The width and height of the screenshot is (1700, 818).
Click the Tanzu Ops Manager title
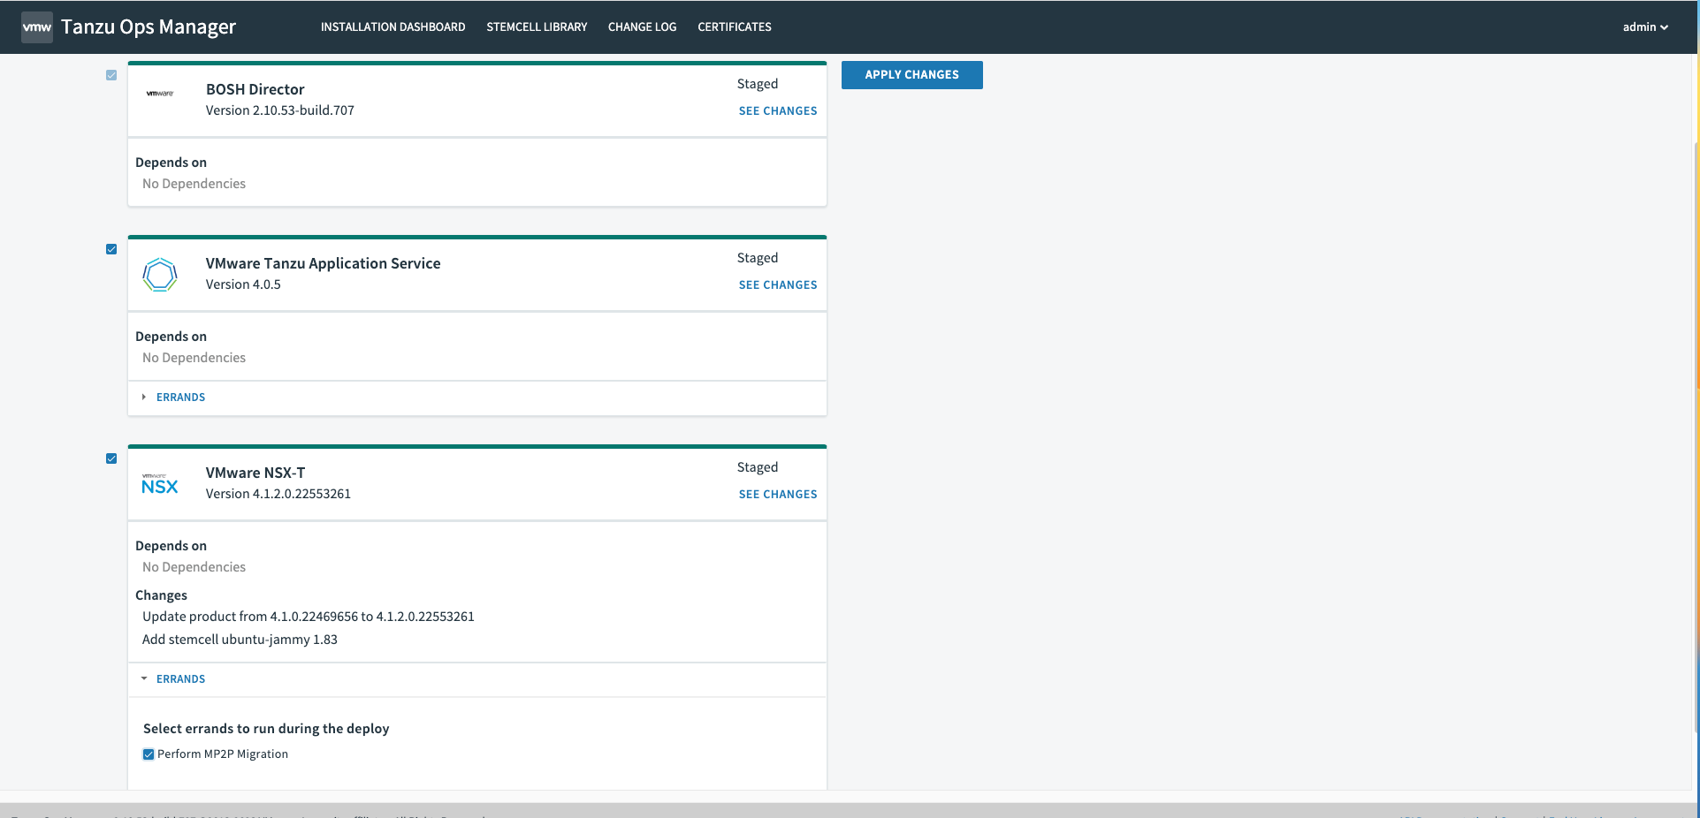click(x=149, y=27)
